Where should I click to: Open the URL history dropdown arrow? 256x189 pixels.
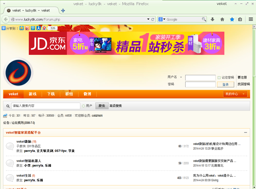coord(148,19)
